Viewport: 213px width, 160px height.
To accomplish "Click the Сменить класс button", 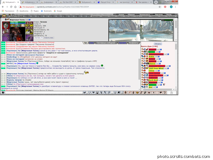I will 49,38.
